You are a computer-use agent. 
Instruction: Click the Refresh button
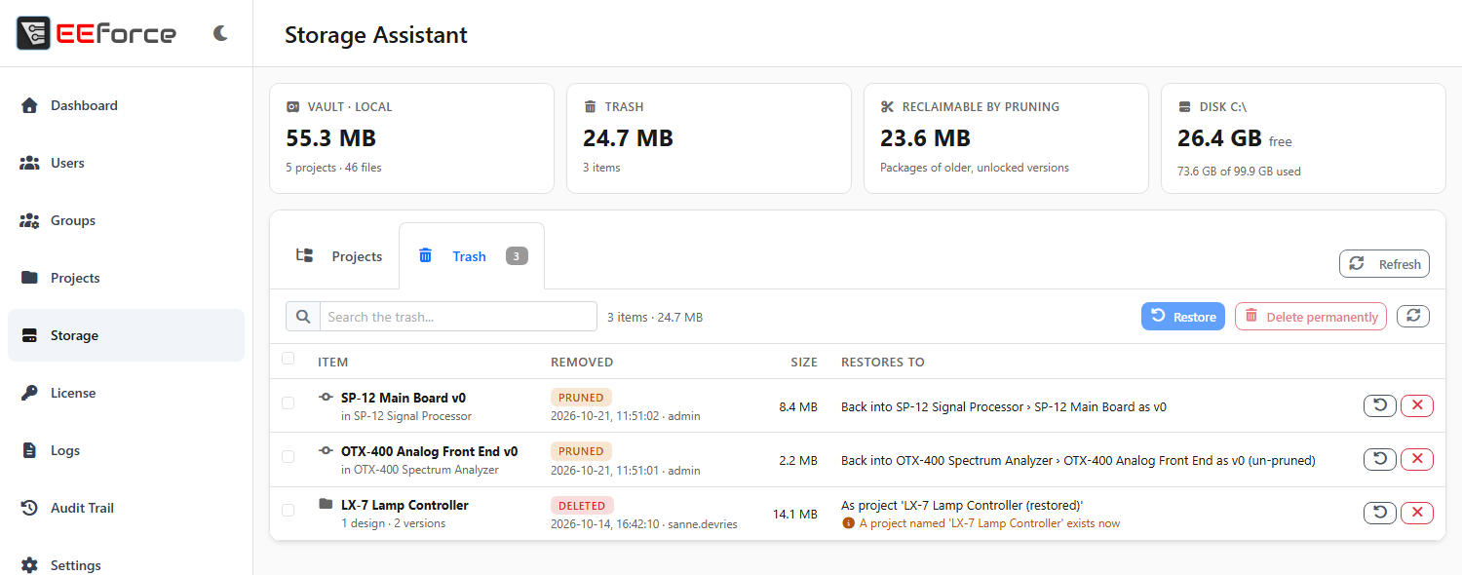(1385, 264)
